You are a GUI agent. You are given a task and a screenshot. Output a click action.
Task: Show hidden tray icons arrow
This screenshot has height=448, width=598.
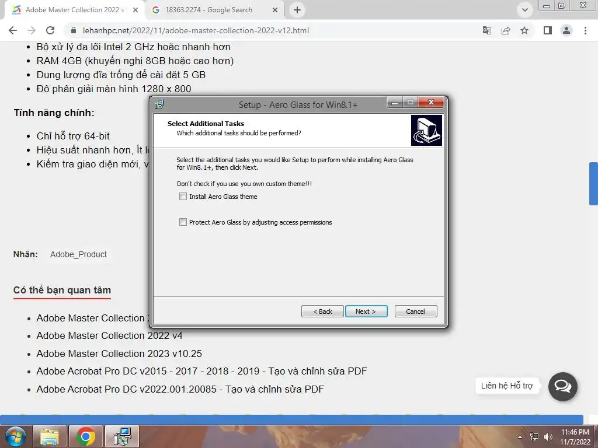pos(520,437)
